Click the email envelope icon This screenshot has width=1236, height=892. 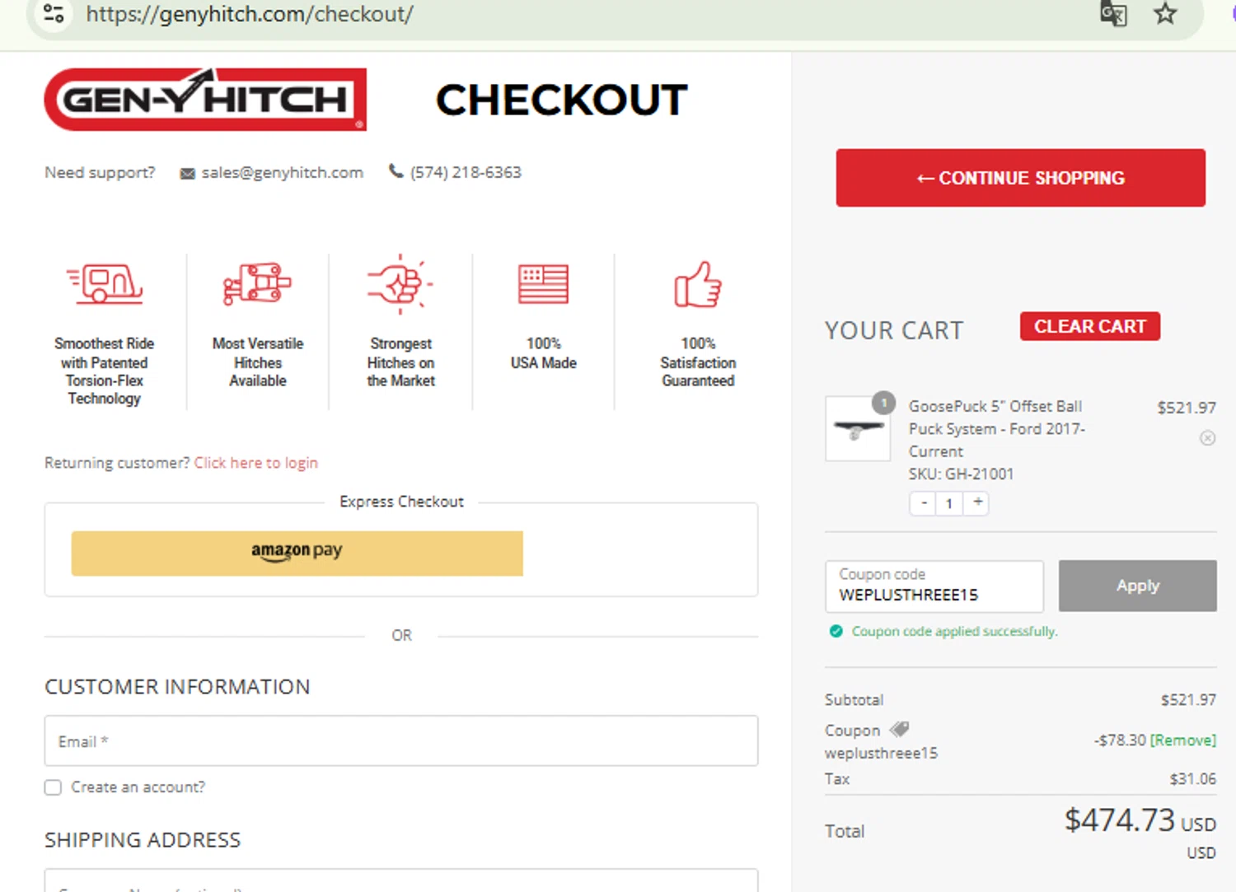point(188,173)
